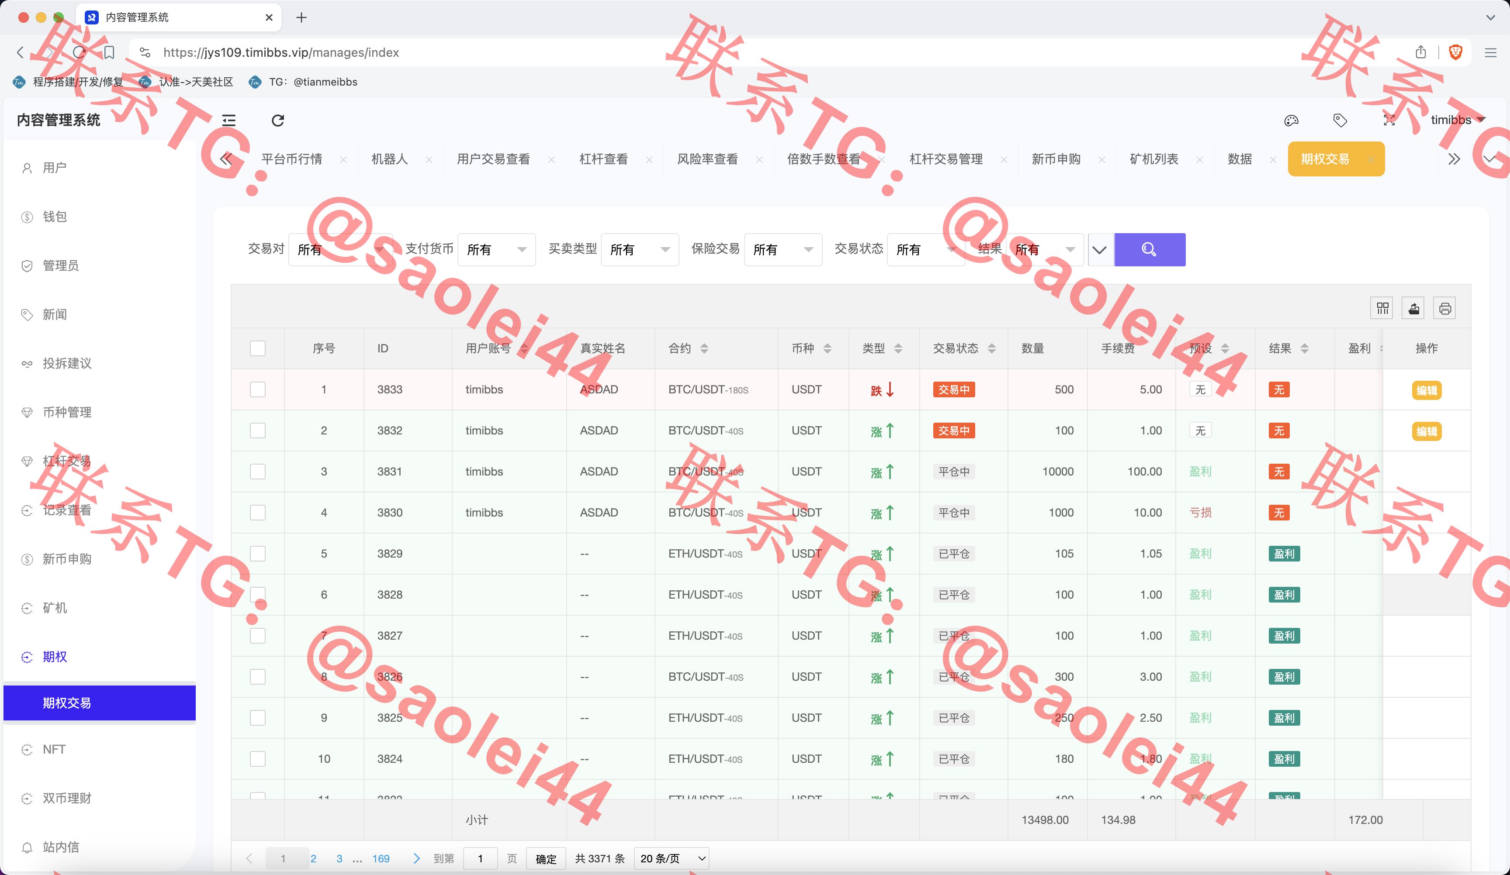Viewport: 1510px width, 875px height.
Task: Sort by 币种 column arrows
Action: click(x=828, y=348)
